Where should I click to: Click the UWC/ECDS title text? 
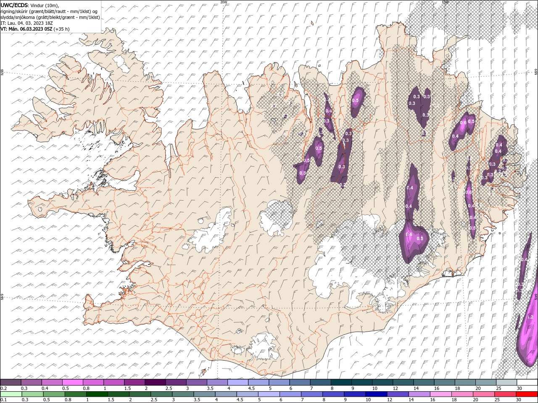(14, 5)
